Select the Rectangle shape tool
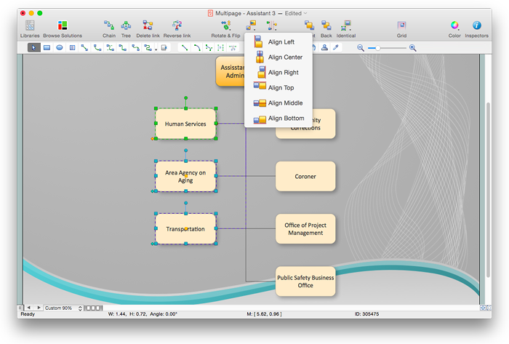 point(47,48)
